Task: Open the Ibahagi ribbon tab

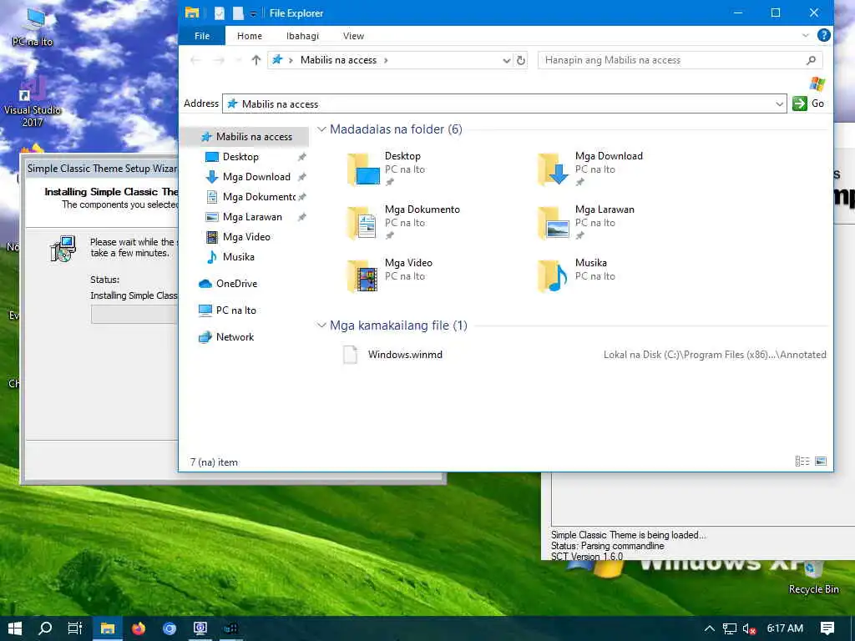Action: pos(302,35)
